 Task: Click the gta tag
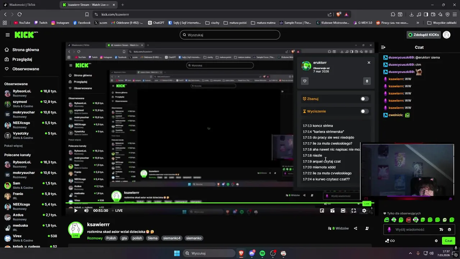124,238
